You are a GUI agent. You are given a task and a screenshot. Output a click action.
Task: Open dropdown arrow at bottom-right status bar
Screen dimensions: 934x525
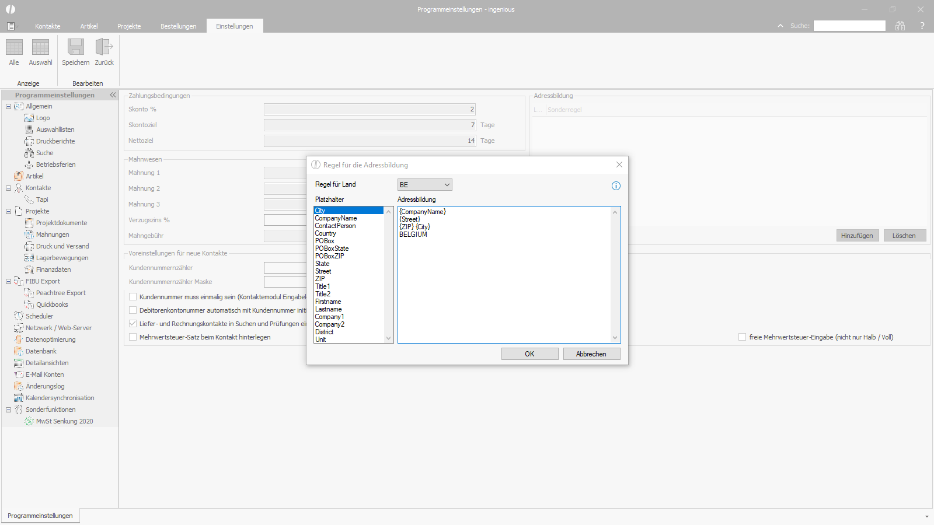point(926,516)
